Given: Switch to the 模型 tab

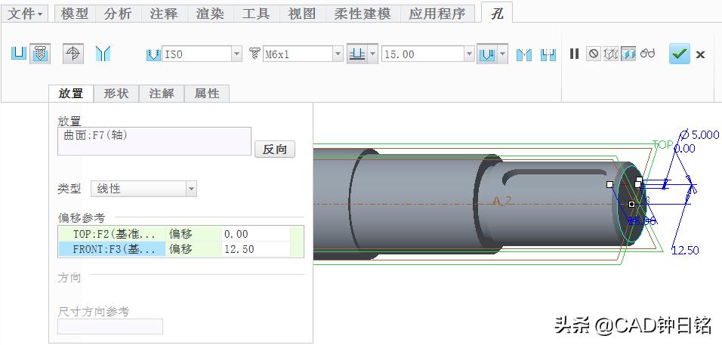Looking at the screenshot, I should coord(75,14).
